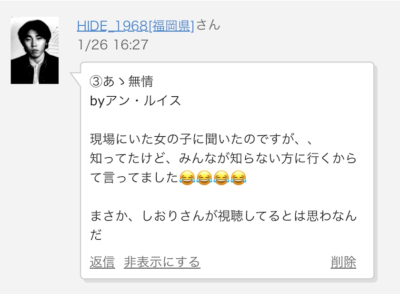
Task: Click the byアン・ルイス artist line
Action: [x=135, y=101]
